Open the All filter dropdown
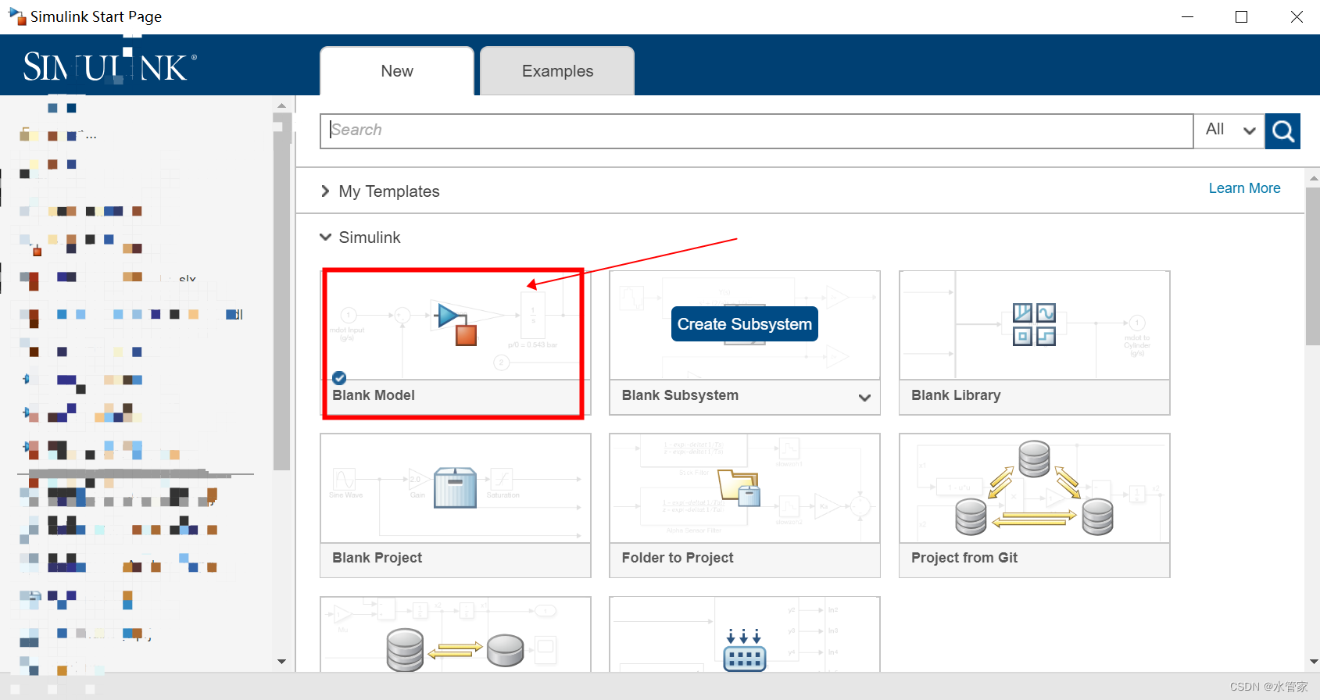This screenshot has width=1320, height=700. click(x=1229, y=130)
